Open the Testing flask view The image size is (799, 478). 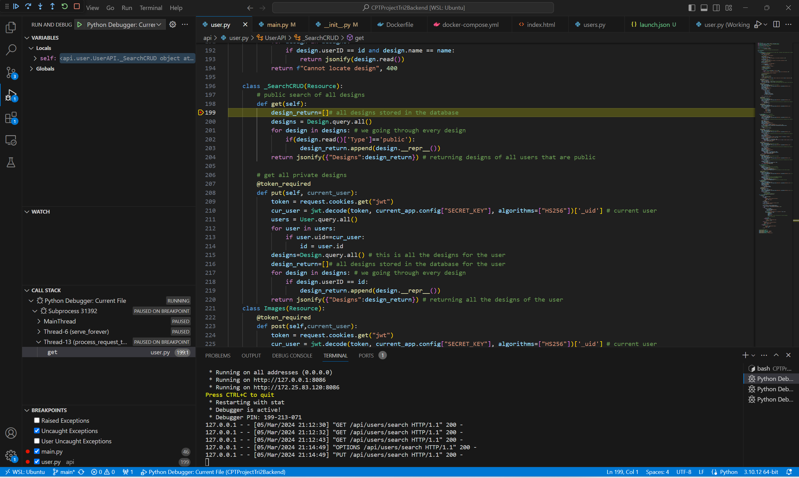(x=11, y=163)
